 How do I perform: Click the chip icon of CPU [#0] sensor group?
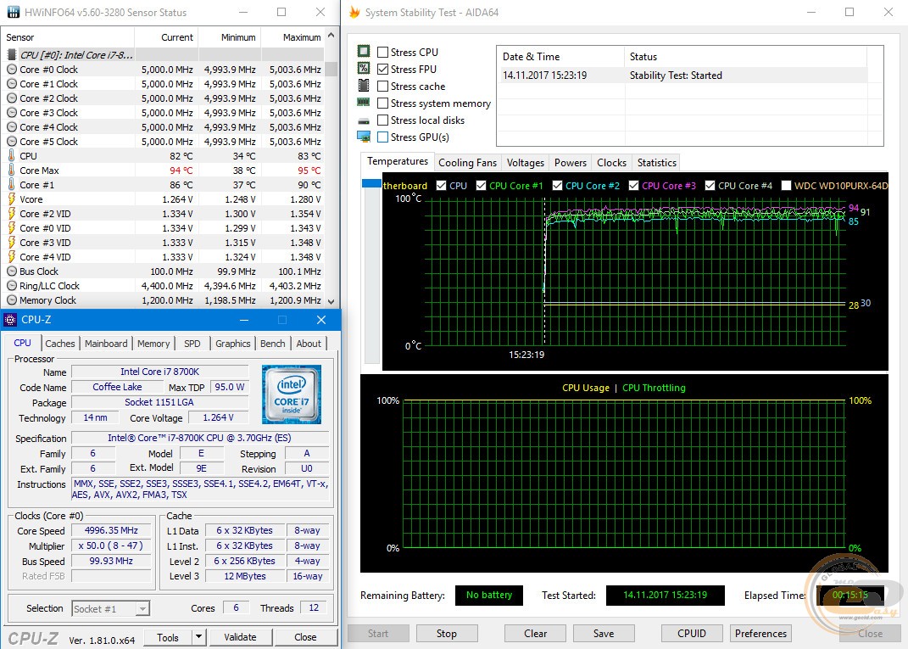click(x=12, y=55)
